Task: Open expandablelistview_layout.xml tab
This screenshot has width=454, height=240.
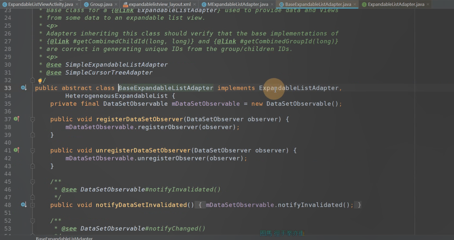Action: [159, 4]
